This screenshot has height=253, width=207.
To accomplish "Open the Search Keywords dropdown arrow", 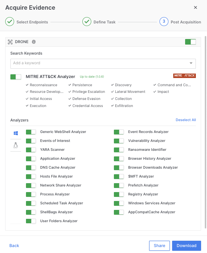I will click(x=191, y=63).
